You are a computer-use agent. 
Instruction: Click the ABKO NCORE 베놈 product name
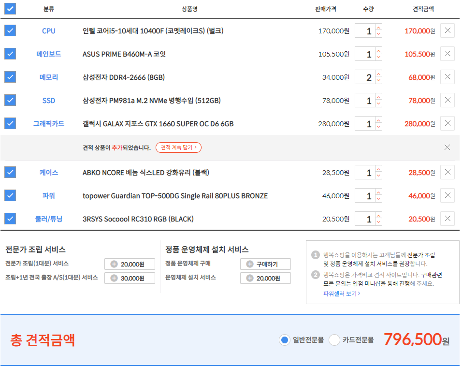coord(146,173)
